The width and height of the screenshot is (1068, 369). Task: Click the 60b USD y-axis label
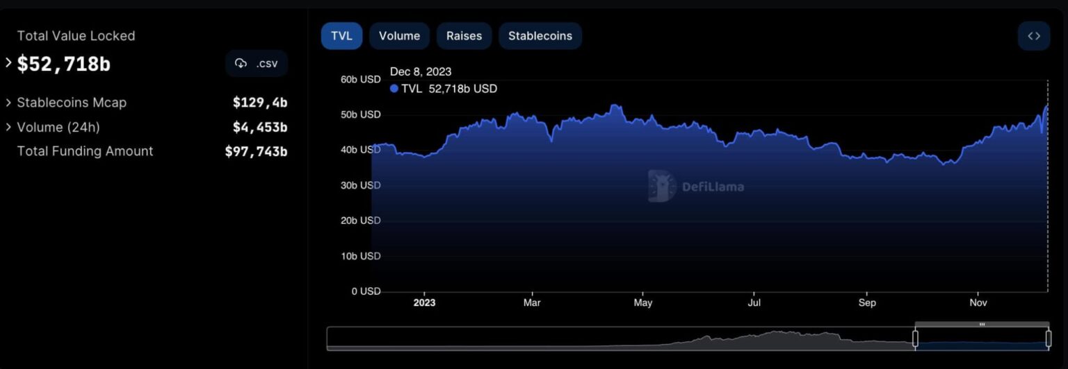point(360,79)
